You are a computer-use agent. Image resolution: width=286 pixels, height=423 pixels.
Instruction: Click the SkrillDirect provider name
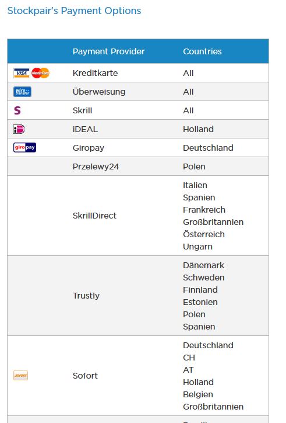94,216
